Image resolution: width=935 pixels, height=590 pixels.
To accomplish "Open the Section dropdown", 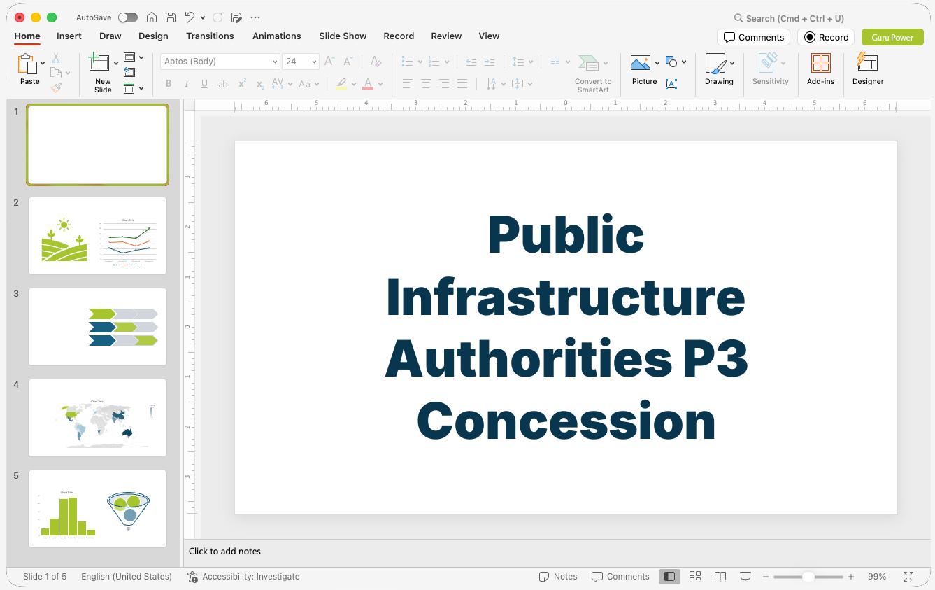I will (x=134, y=88).
